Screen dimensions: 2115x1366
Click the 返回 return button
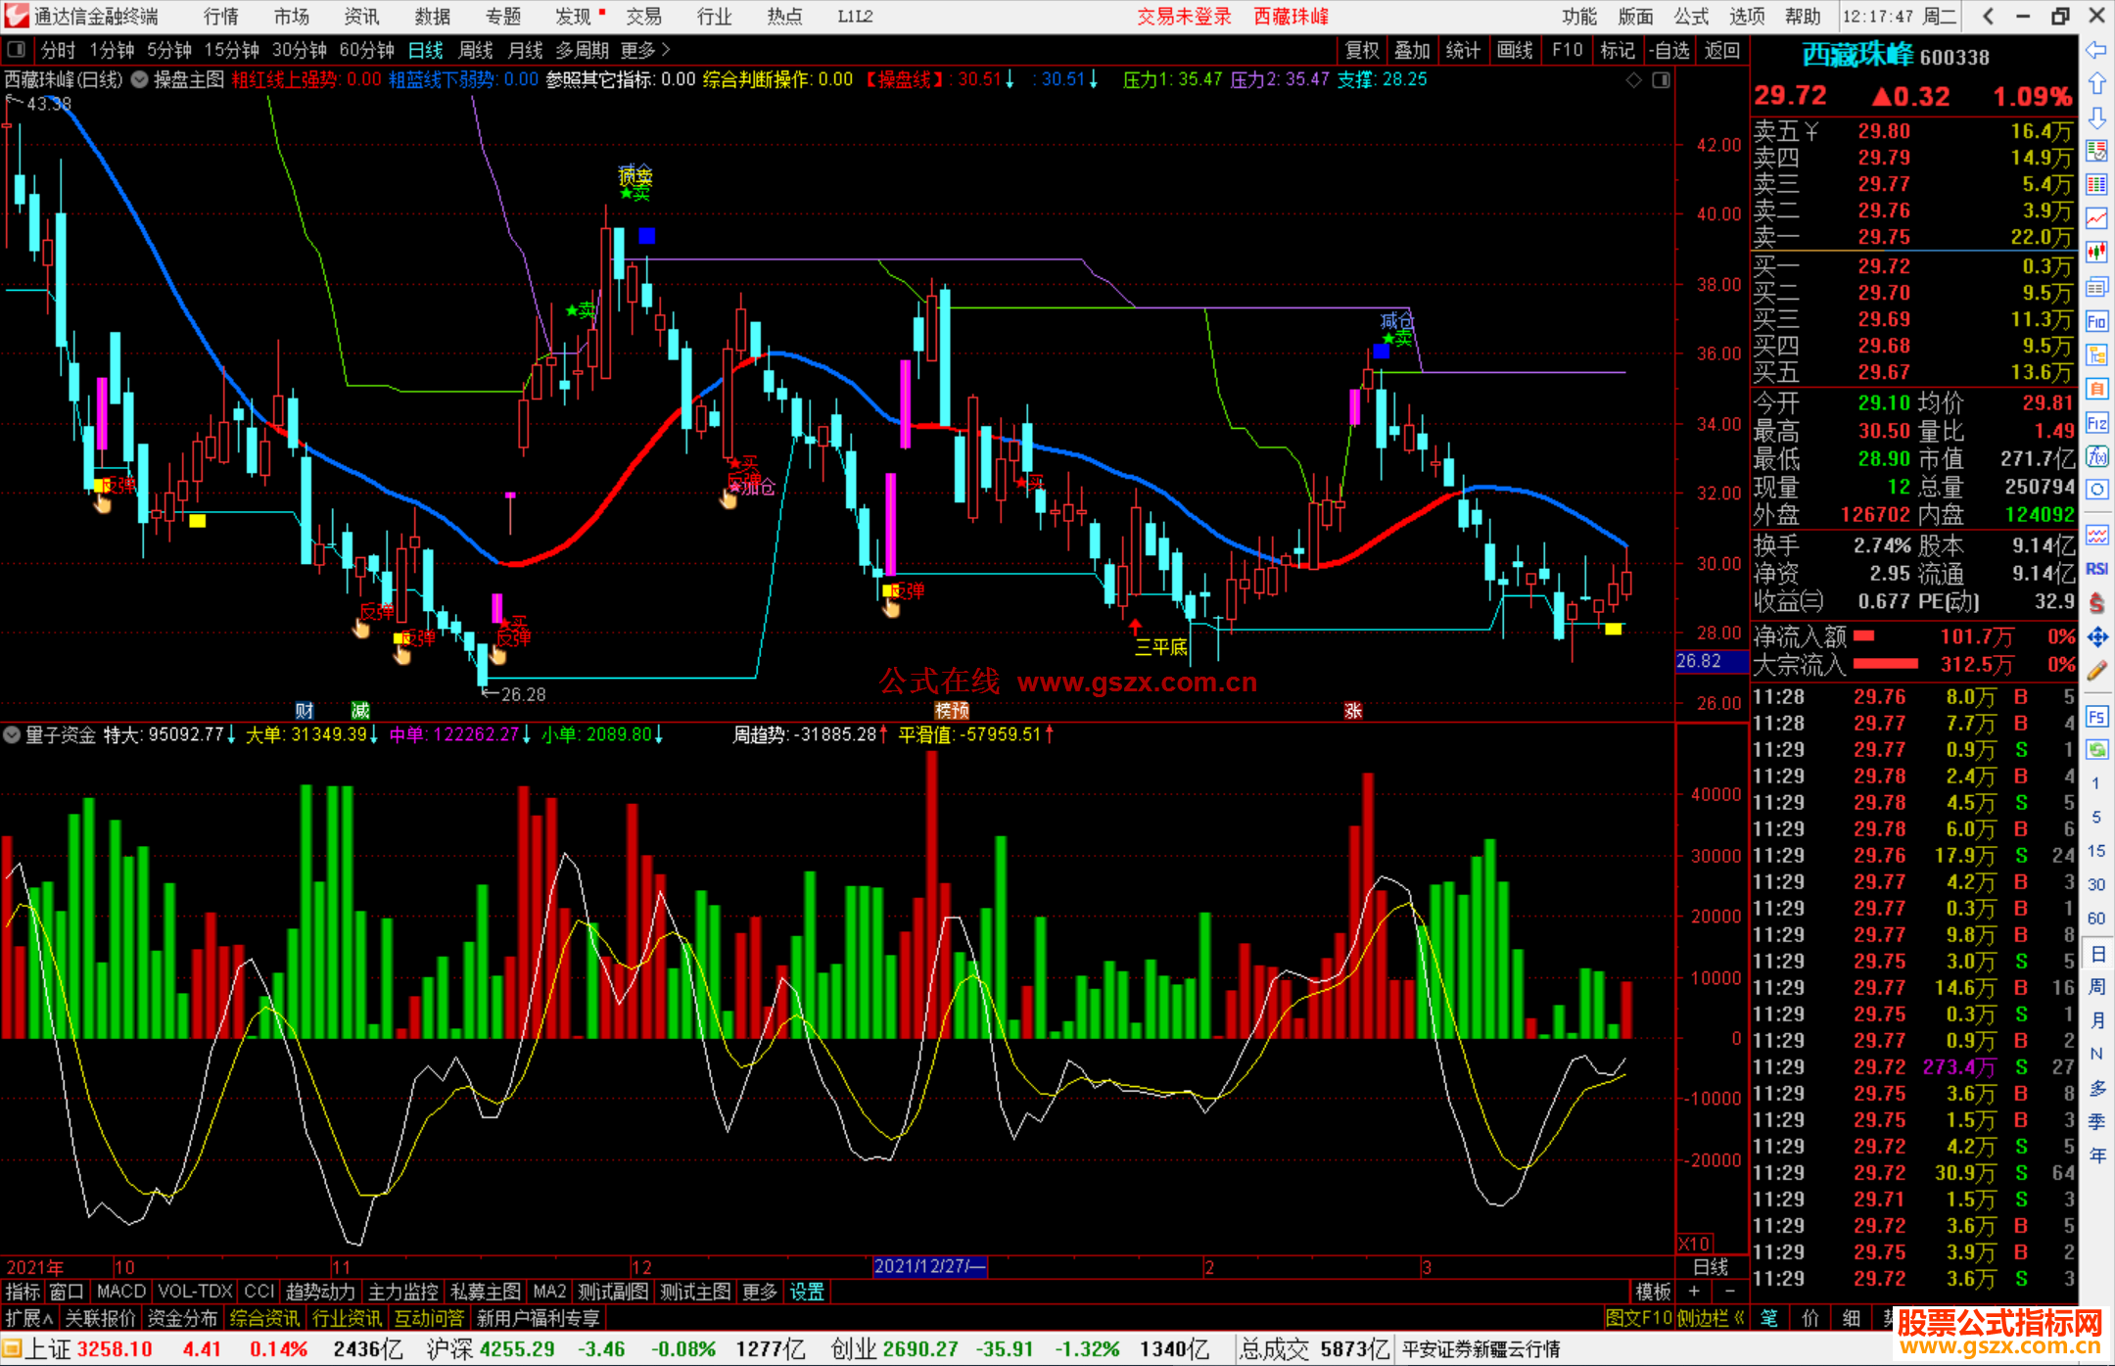coord(1721,50)
